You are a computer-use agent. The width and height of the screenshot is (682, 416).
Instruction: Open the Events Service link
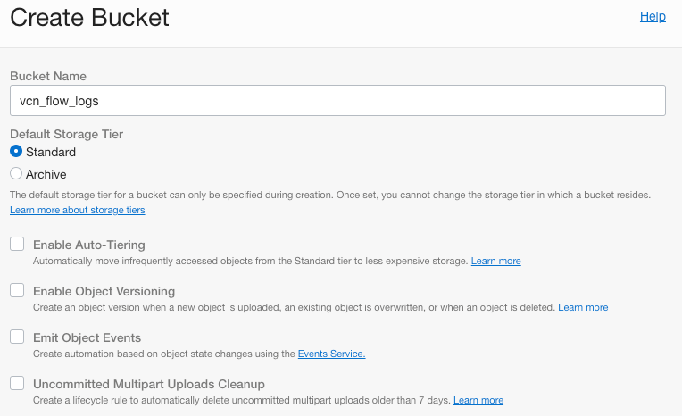[331, 354]
